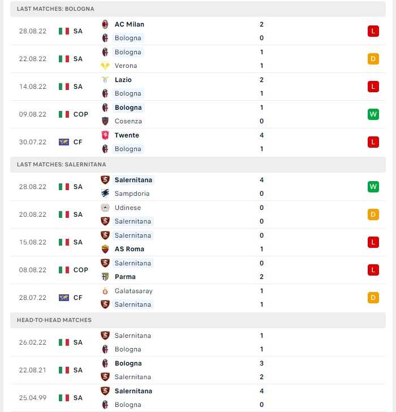396x412 pixels.
Task: Click the orange D badge for Verona match
Action: coord(373,59)
